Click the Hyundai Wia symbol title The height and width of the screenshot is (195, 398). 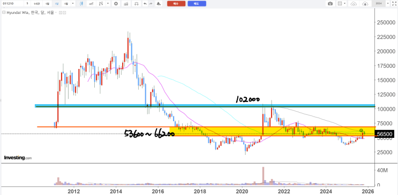pyautogui.click(x=29, y=13)
